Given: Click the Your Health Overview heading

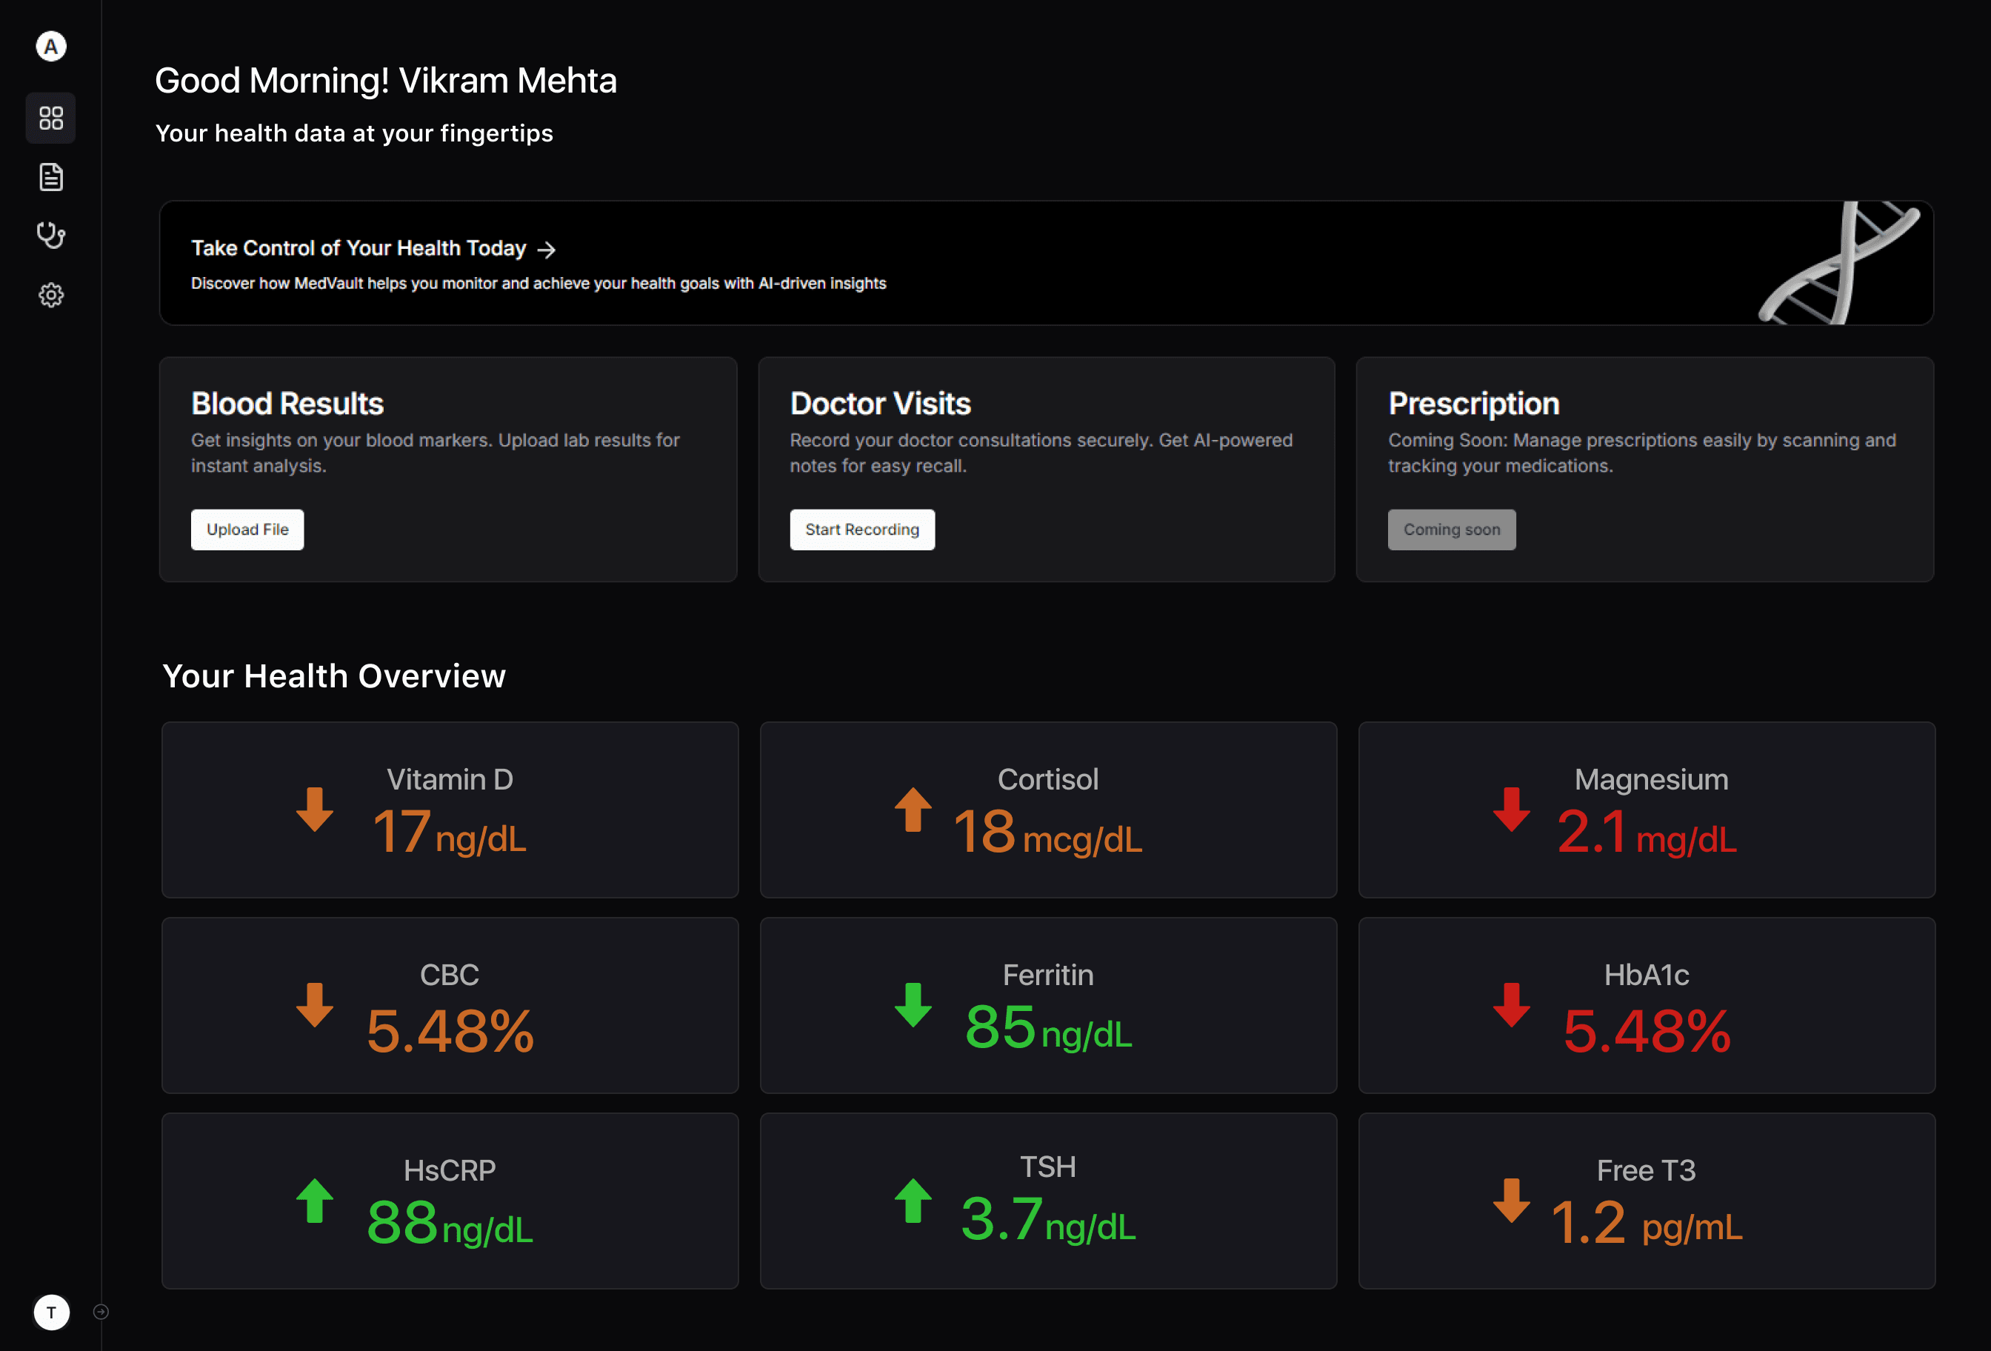Looking at the screenshot, I should pos(334,676).
